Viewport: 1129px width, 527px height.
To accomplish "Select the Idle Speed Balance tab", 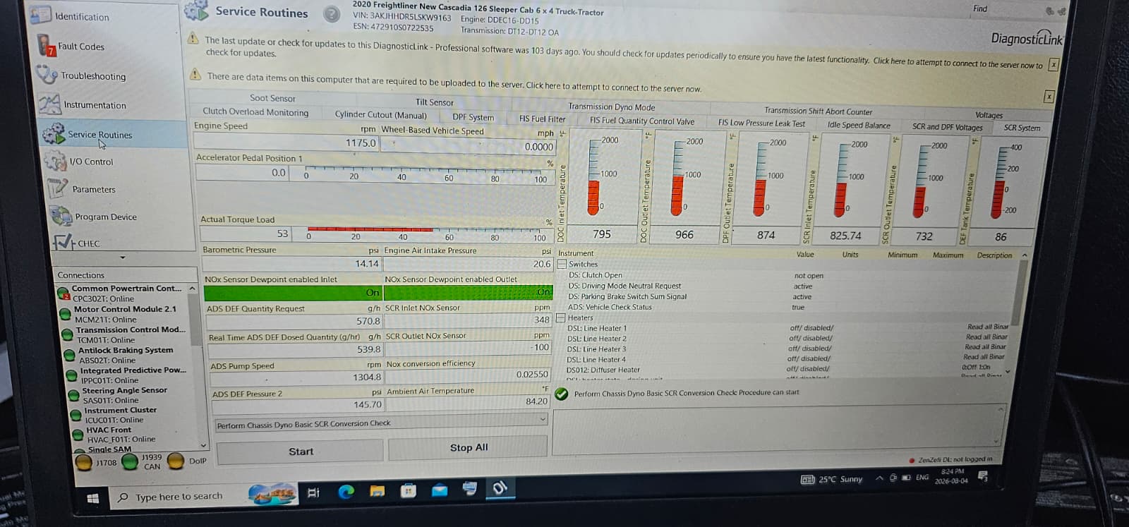I will click(859, 125).
